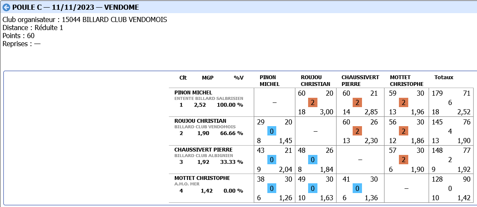Click blue 0 badge, Chaussivert vs Pinon
477x207 pixels.
coord(272,160)
